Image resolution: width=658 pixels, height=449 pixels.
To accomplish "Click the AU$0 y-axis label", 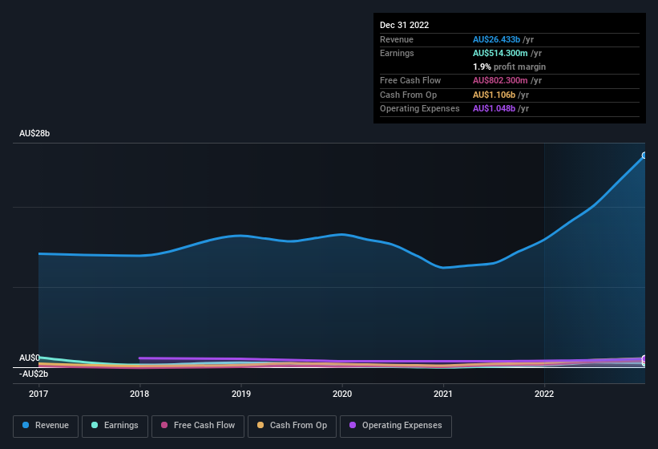I will (x=30, y=358).
